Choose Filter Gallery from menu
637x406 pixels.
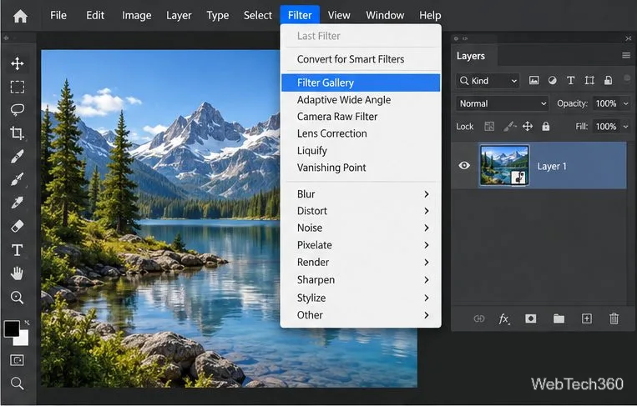[x=361, y=83]
